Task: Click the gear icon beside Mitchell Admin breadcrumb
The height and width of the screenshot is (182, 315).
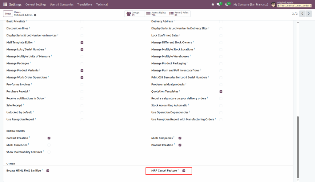Action: pos(35,15)
